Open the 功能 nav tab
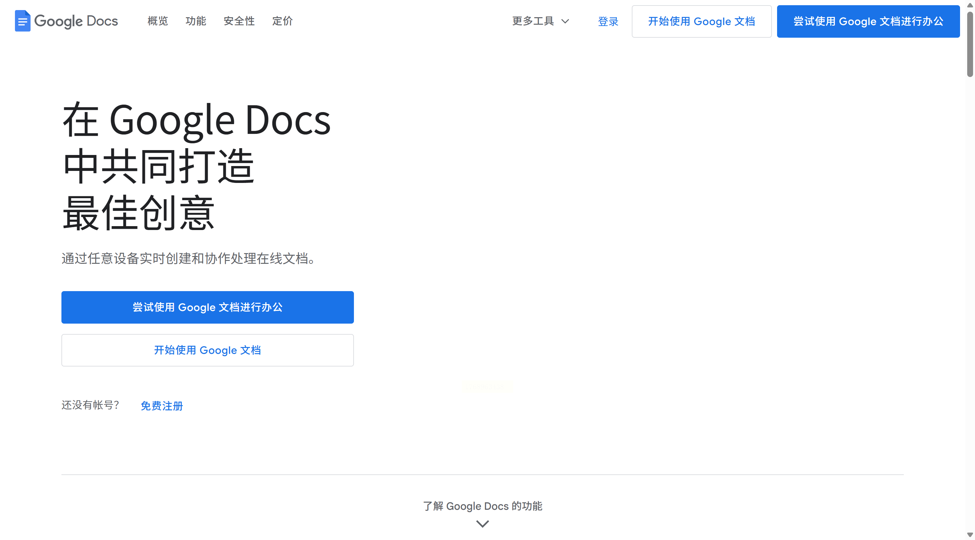Viewport: 975px width, 540px height. click(x=196, y=21)
